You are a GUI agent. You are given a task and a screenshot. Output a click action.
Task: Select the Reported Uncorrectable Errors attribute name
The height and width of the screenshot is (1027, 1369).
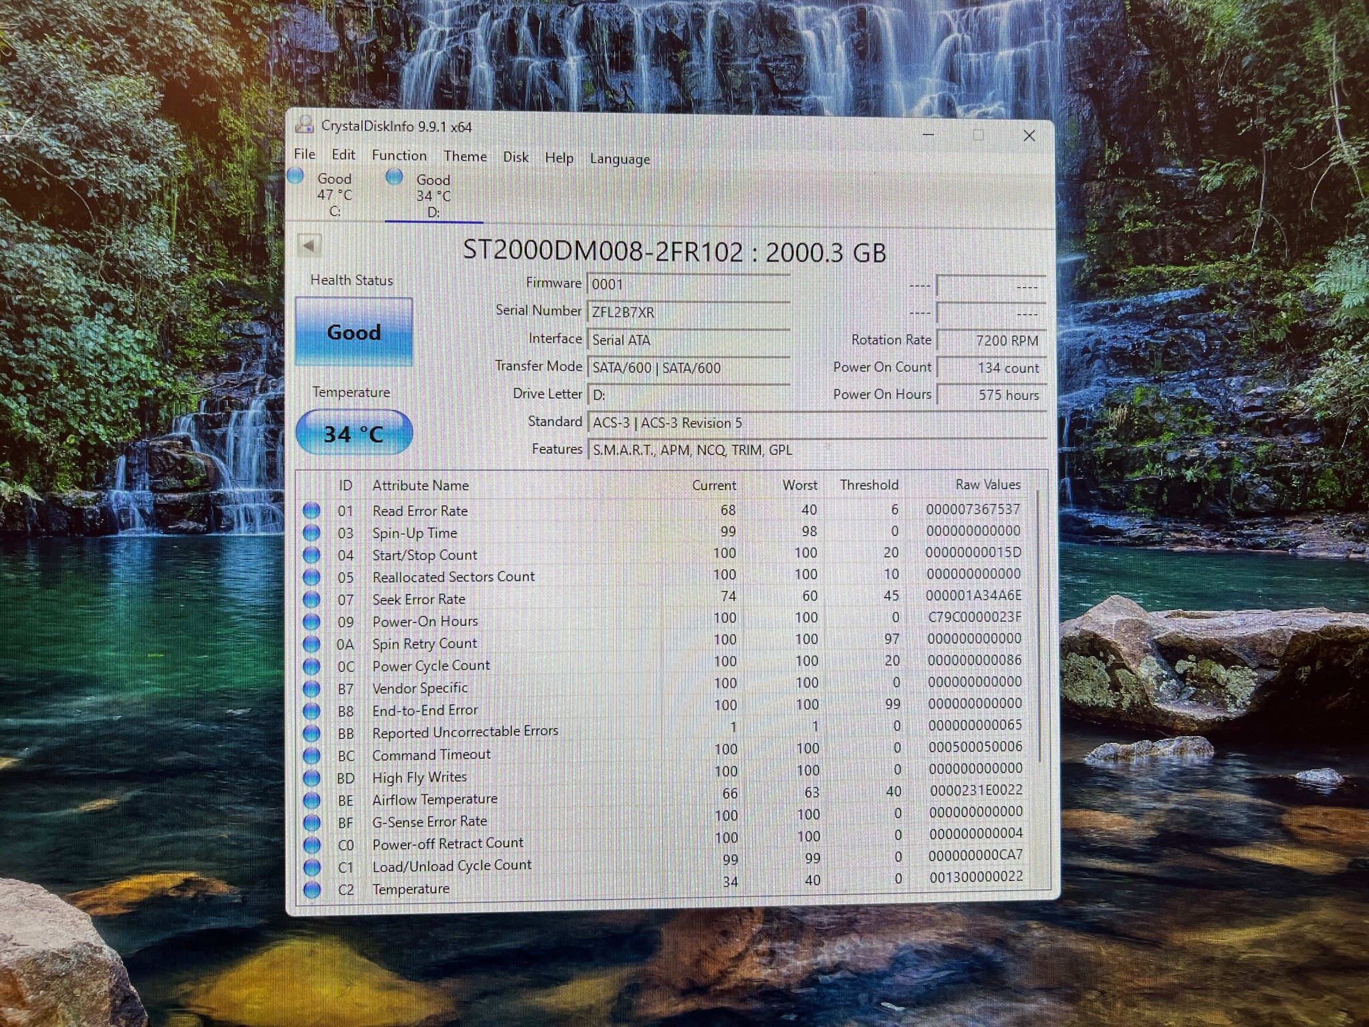[465, 732]
